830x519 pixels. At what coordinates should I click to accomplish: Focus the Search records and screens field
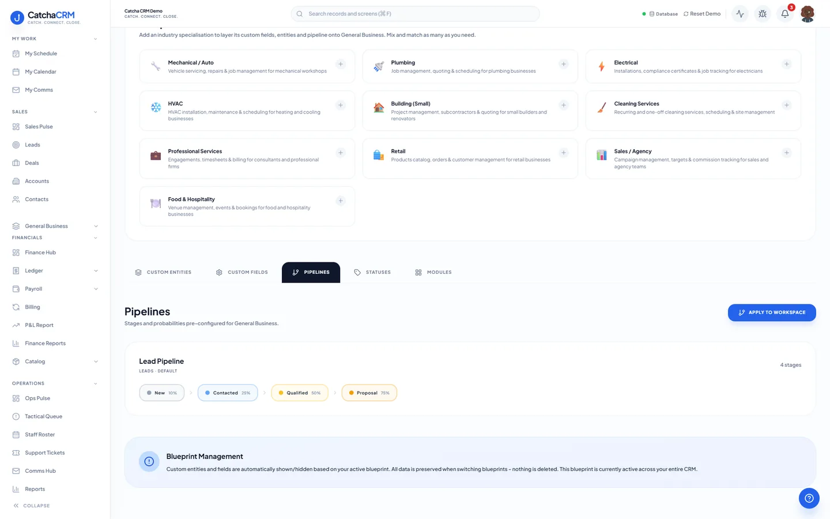pos(415,14)
